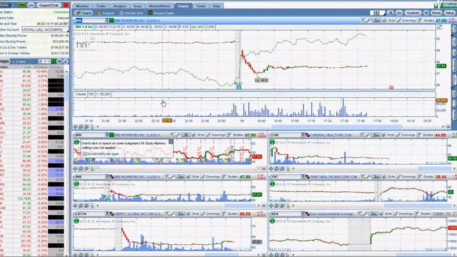This screenshot has height=257, width=457.
Task: Click the Reset button in top toolbar
Action: point(436,13)
